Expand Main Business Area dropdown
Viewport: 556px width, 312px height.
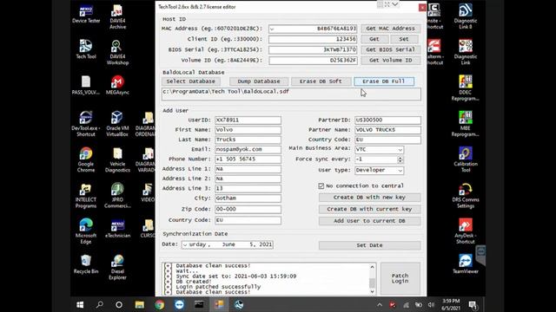(400, 150)
